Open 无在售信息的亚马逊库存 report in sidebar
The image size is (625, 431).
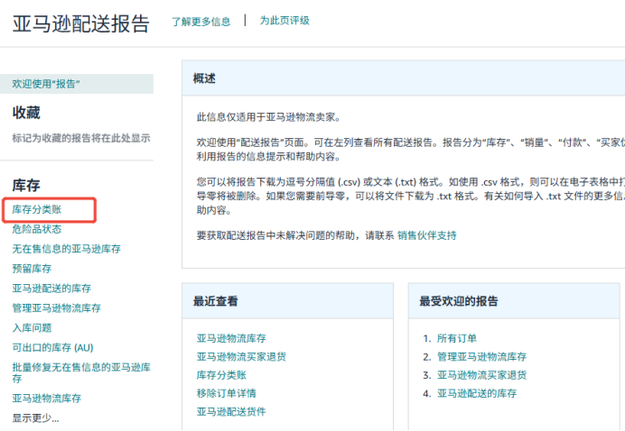click(x=66, y=249)
